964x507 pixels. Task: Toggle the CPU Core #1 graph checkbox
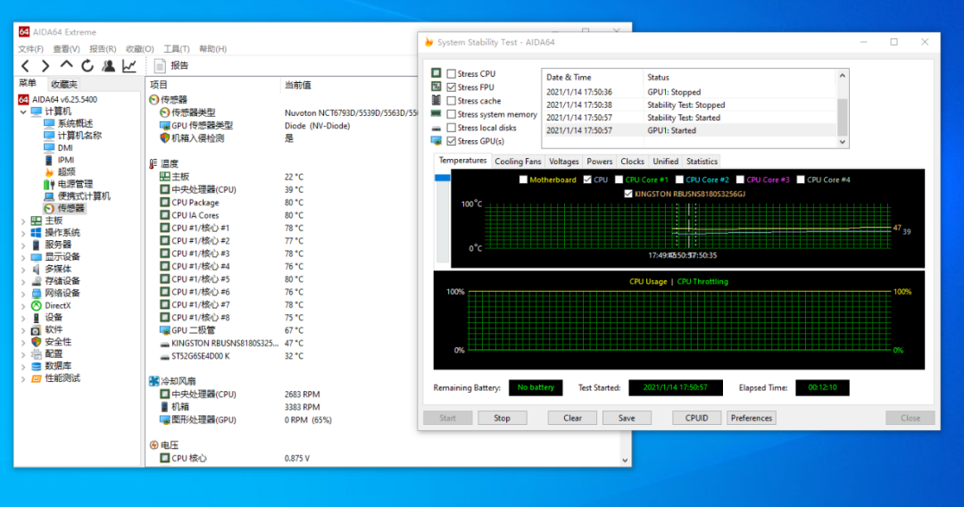coord(619,179)
